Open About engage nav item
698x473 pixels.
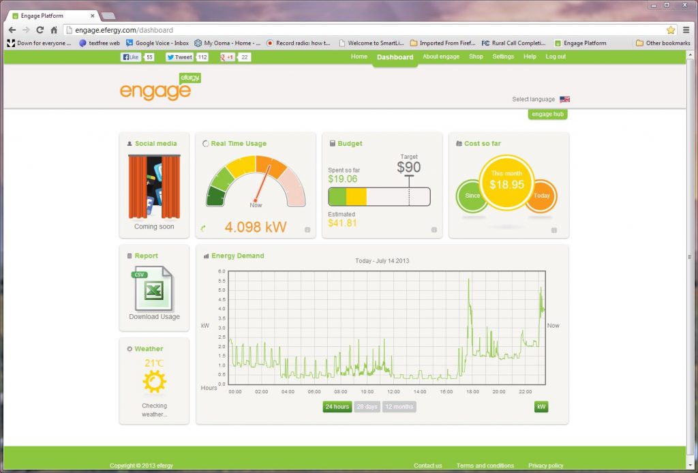441,57
